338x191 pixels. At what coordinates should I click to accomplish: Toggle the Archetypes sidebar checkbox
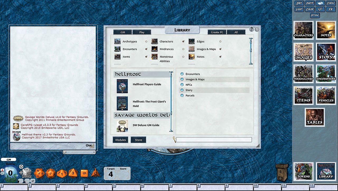[x=146, y=42]
